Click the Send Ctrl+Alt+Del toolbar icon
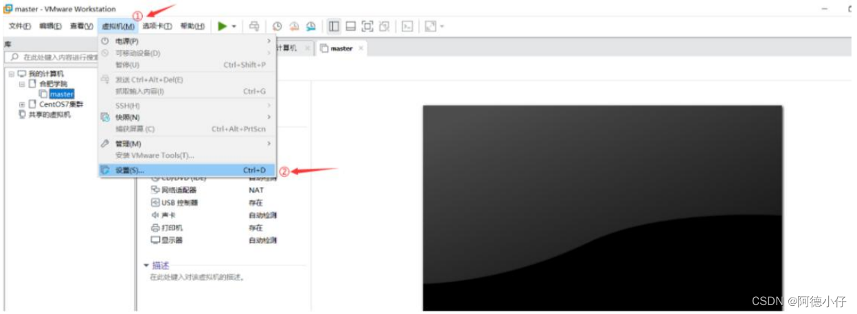Screen dimensions: 857x314 pos(254,26)
